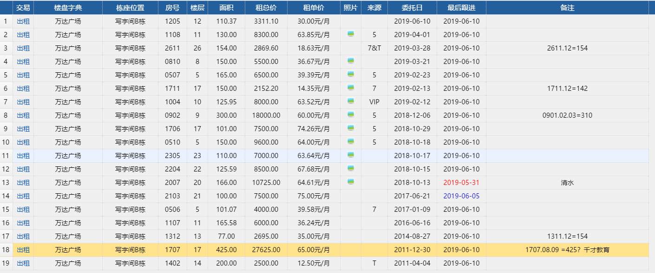This screenshot has height=273, width=655.
Task: Open 出租 link in row 18
Action: coord(23,250)
